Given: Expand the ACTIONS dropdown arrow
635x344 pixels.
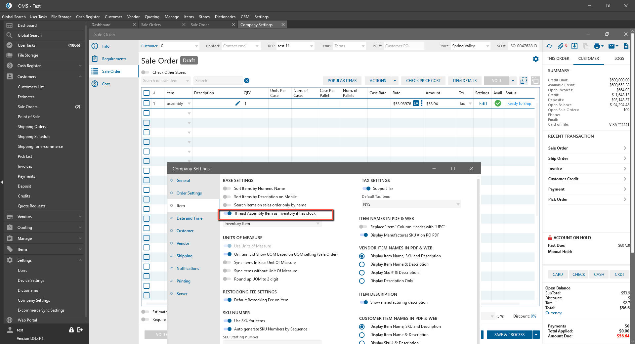Looking at the screenshot, I should (395, 81).
